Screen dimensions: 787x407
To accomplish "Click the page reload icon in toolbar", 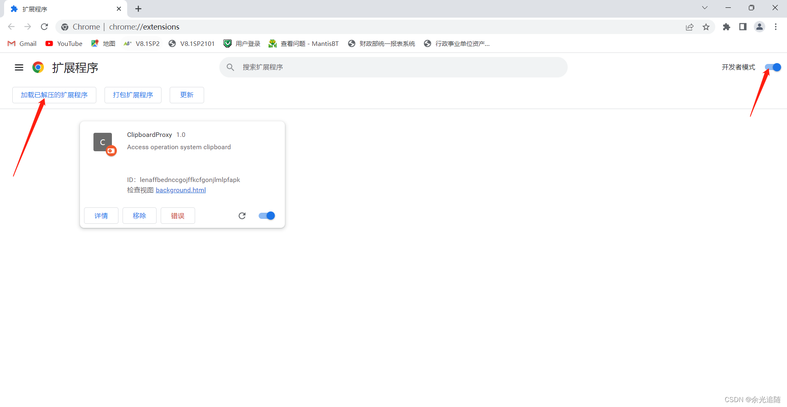I will pos(44,27).
